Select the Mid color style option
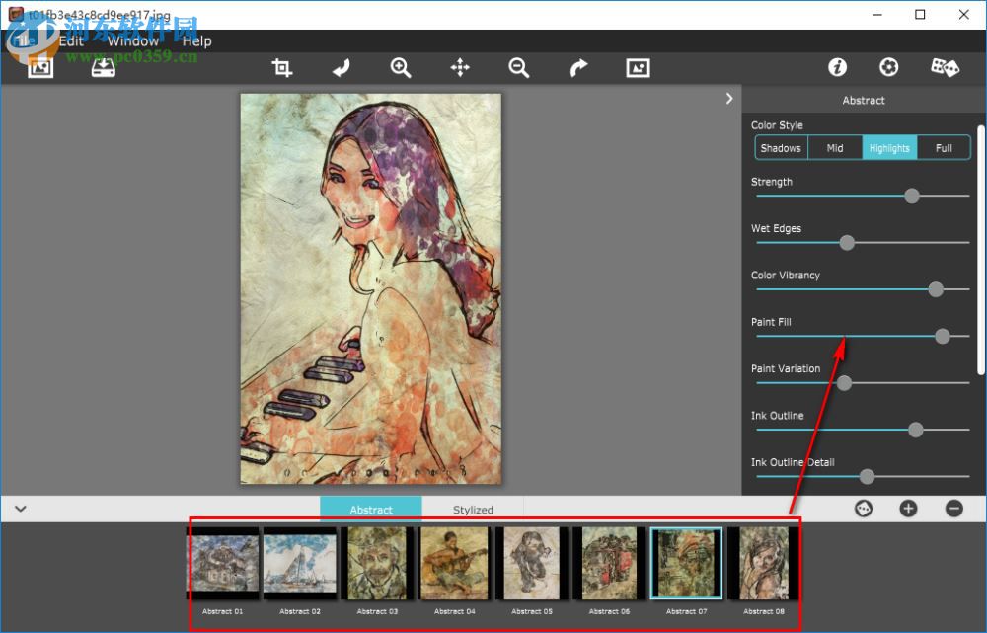Viewport: 987px width, 633px height. click(x=835, y=147)
